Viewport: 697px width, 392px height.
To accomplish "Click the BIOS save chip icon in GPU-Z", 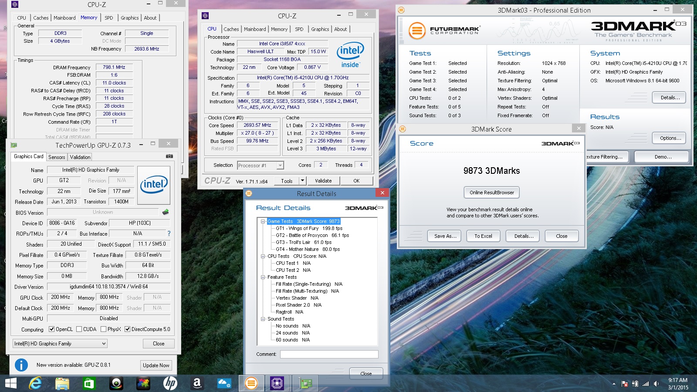I will tap(166, 212).
